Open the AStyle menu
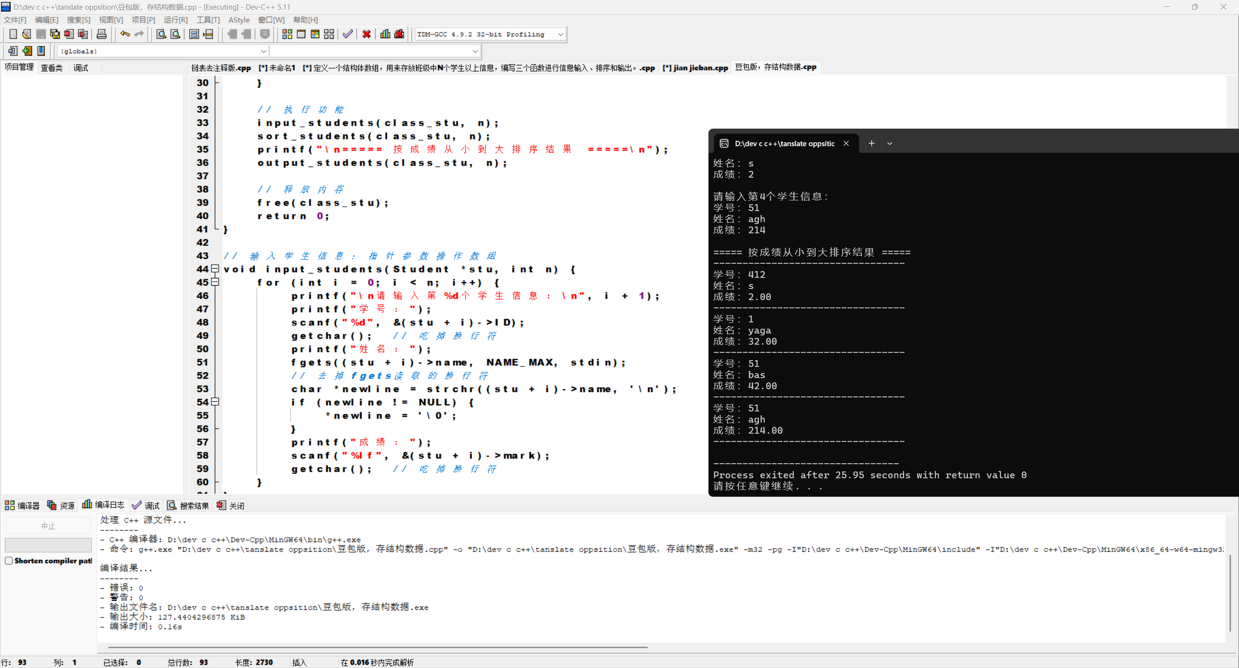1239x668 pixels. (x=239, y=20)
